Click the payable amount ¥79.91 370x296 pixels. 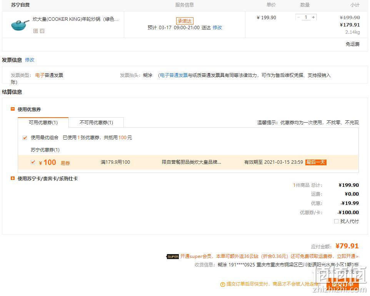[347, 246]
